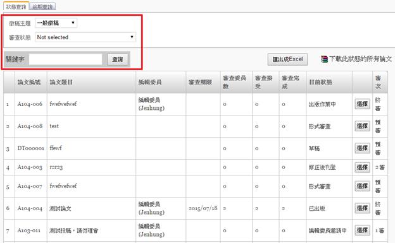Click the 選擇 button for paper A104-006
395x243 pixels.
[x=362, y=104]
